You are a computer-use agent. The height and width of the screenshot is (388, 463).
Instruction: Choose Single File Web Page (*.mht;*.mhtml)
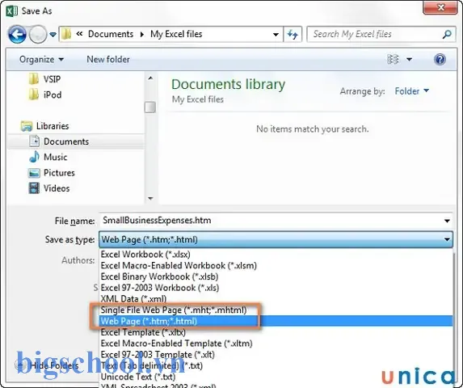(276, 310)
